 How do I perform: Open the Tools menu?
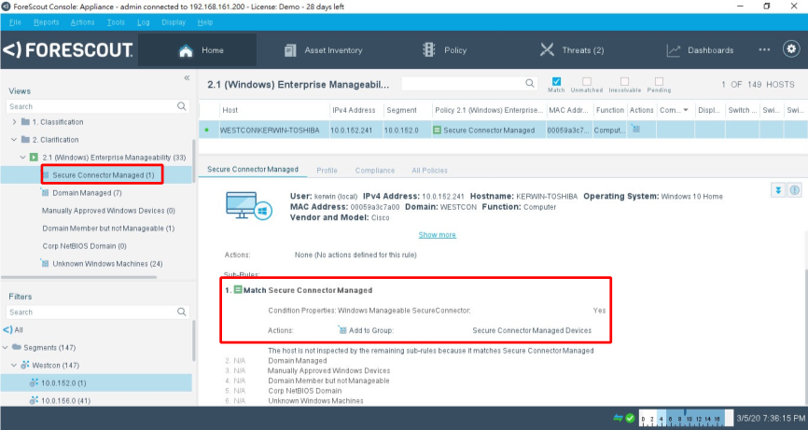[x=116, y=22]
